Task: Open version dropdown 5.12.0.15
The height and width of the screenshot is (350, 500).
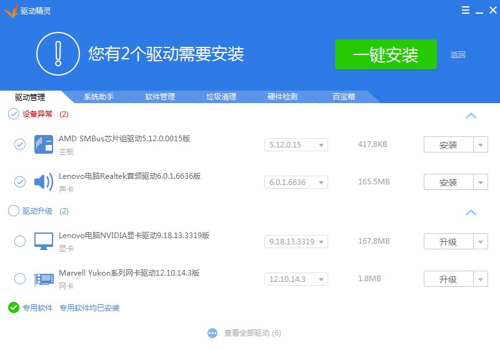Action: point(296,145)
